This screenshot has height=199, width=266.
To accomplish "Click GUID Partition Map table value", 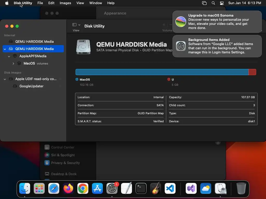I will click(x=150, y=113).
